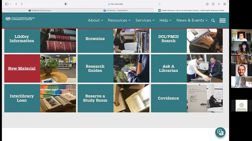The image size is (252, 141).
Task: Open the Safari sidebar toggle icon
Action: 7,4
